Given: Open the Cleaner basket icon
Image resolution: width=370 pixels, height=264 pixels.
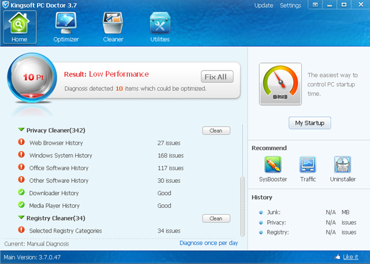Looking at the screenshot, I should tap(113, 23).
